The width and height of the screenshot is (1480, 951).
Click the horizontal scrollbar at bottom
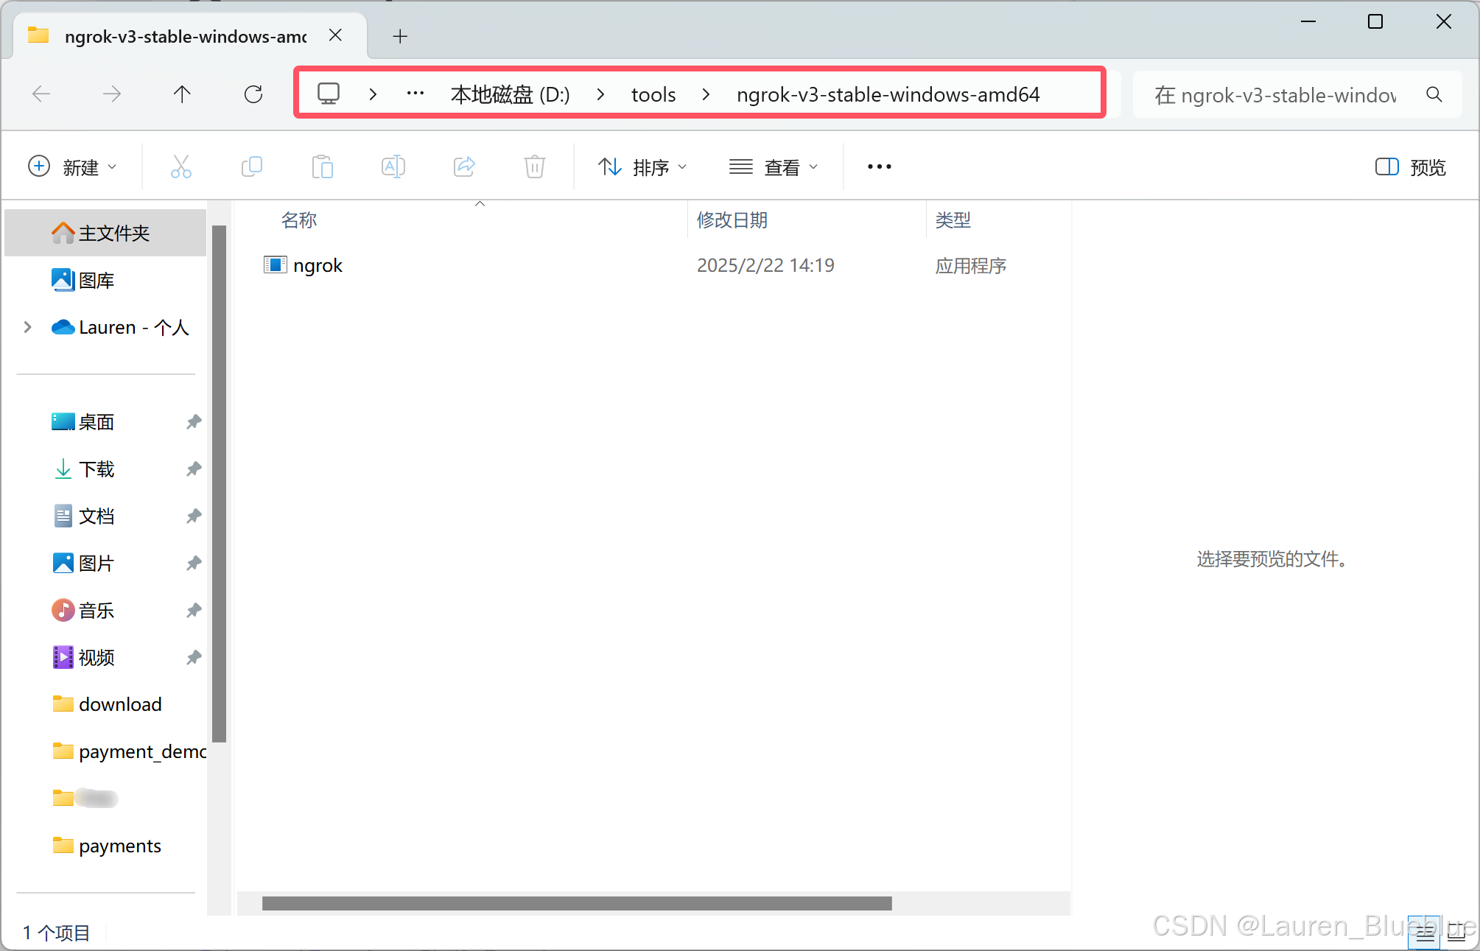tap(576, 904)
